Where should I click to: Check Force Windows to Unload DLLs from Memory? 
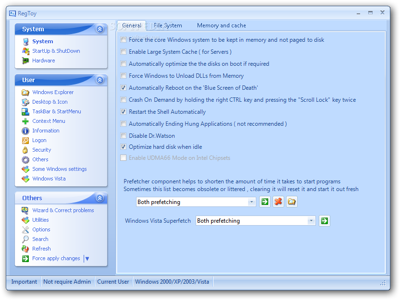123,76
